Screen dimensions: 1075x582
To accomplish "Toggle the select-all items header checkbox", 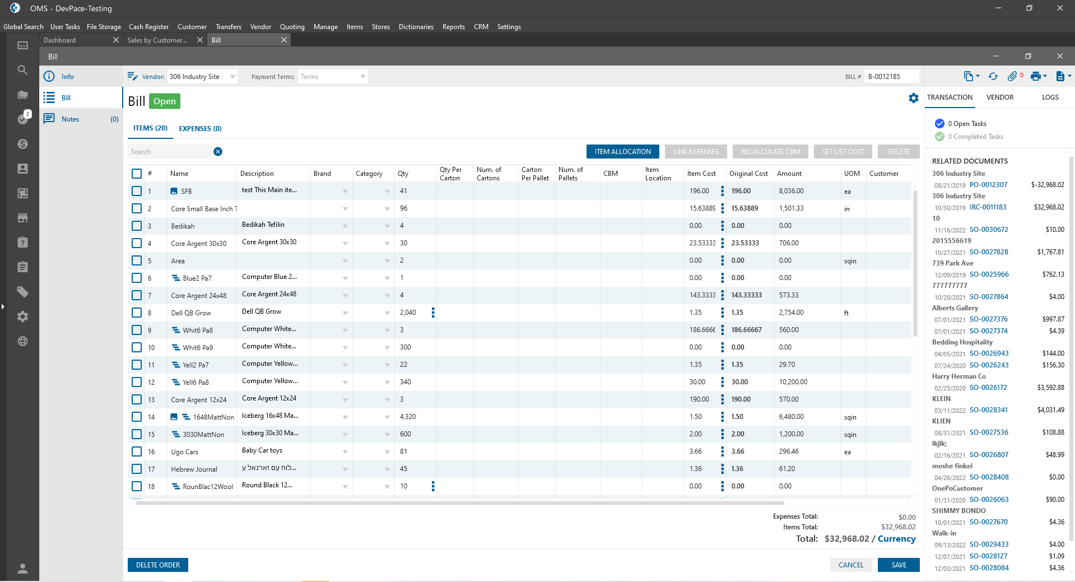I will [x=137, y=174].
